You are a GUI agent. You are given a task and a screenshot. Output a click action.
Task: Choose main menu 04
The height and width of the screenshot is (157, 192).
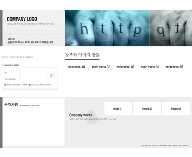tap(150, 67)
